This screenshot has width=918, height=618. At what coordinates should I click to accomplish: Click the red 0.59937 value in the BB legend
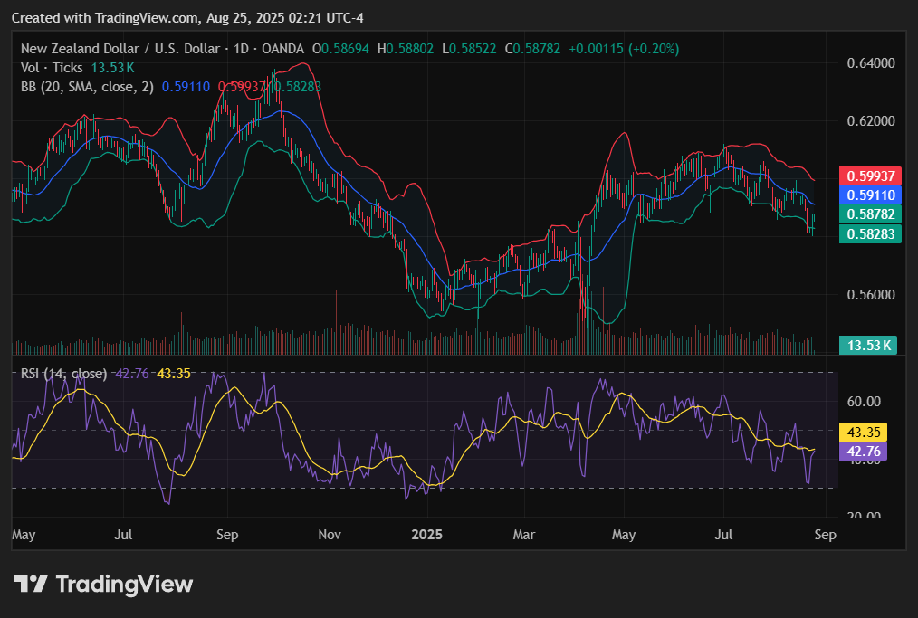(x=242, y=87)
